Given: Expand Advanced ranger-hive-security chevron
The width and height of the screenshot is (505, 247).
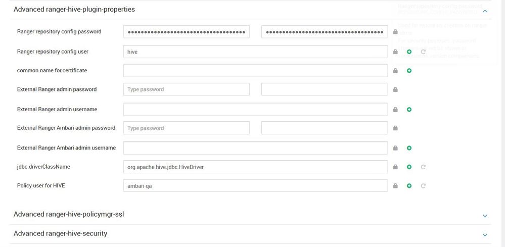Looking at the screenshot, I should click(485, 234).
